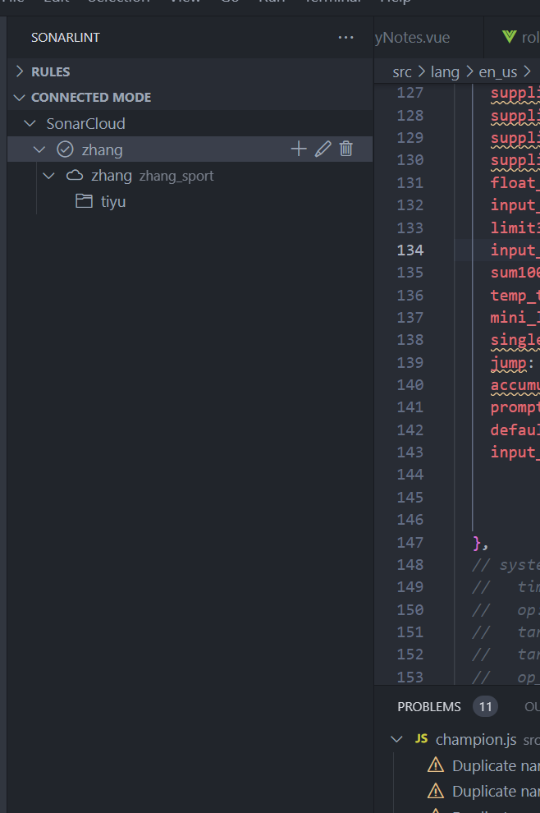Screen dimensions: 540x813
Task: Open the SonarLint panel more actions ellipsis
Action: click(346, 38)
